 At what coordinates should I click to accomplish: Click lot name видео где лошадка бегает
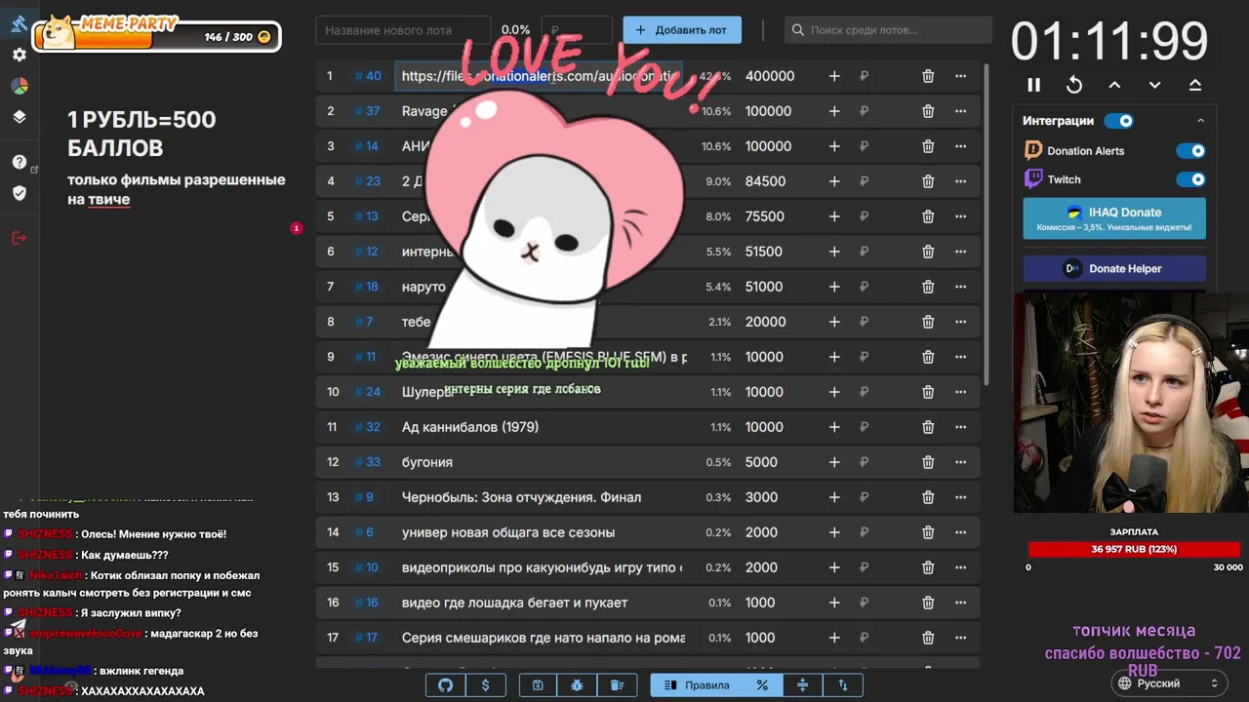pos(515,603)
